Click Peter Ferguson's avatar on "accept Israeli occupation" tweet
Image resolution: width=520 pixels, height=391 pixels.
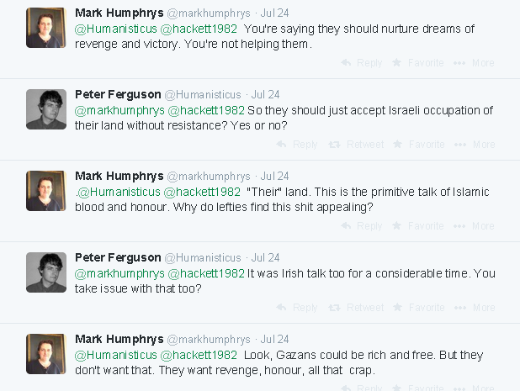[x=46, y=109]
